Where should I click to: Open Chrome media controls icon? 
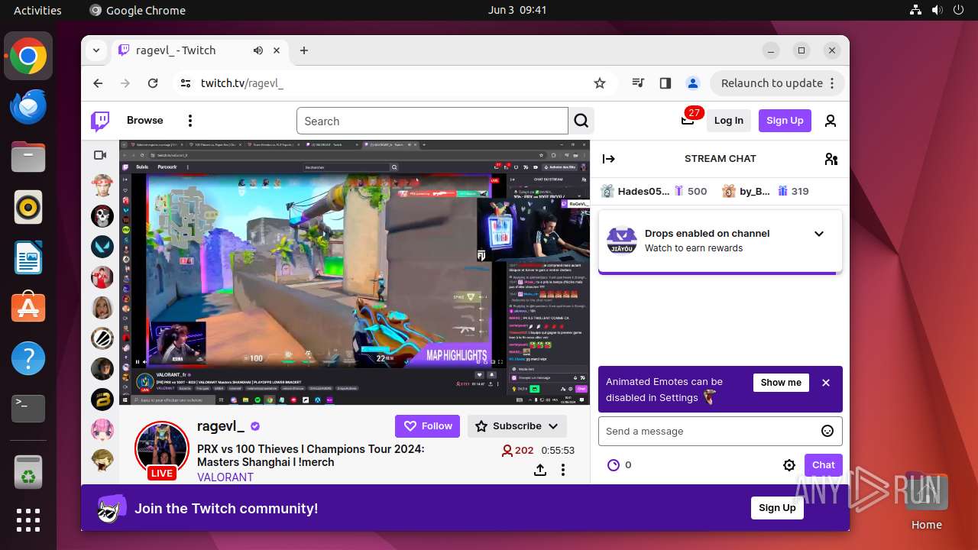pyautogui.click(x=639, y=83)
